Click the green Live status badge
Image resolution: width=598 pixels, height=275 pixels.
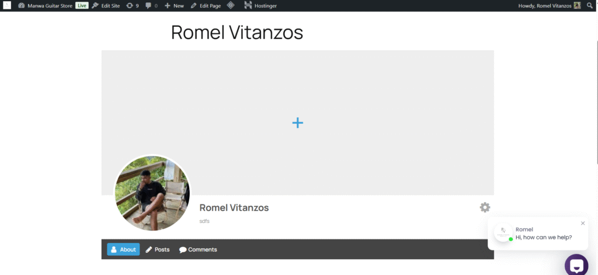pyautogui.click(x=82, y=5)
